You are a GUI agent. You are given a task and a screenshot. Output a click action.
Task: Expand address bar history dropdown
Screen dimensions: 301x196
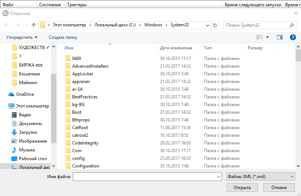(207, 26)
